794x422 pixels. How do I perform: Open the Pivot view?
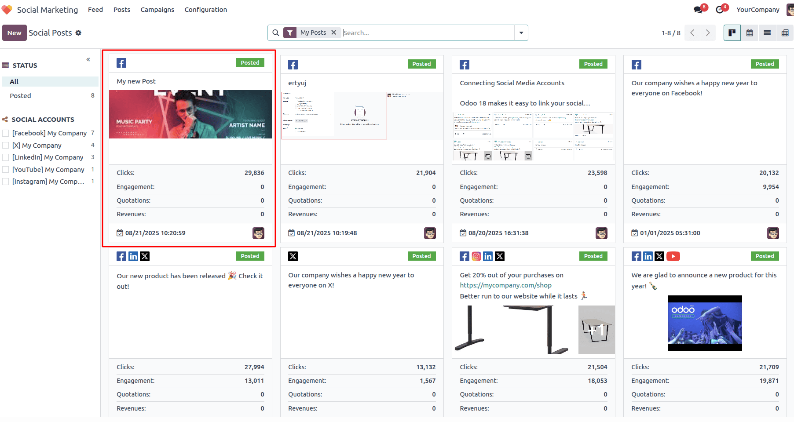(x=785, y=33)
